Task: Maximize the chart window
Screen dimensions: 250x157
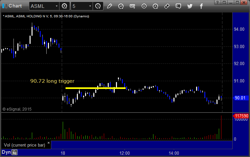Action: point(237,2)
